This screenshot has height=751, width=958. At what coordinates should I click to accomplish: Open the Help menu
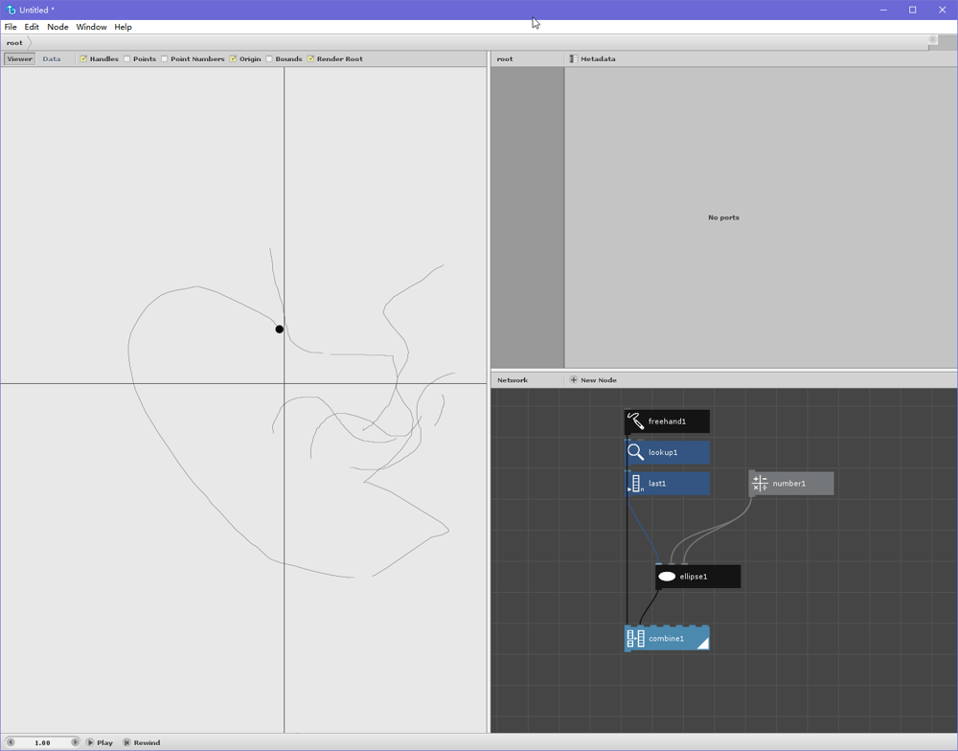[123, 27]
